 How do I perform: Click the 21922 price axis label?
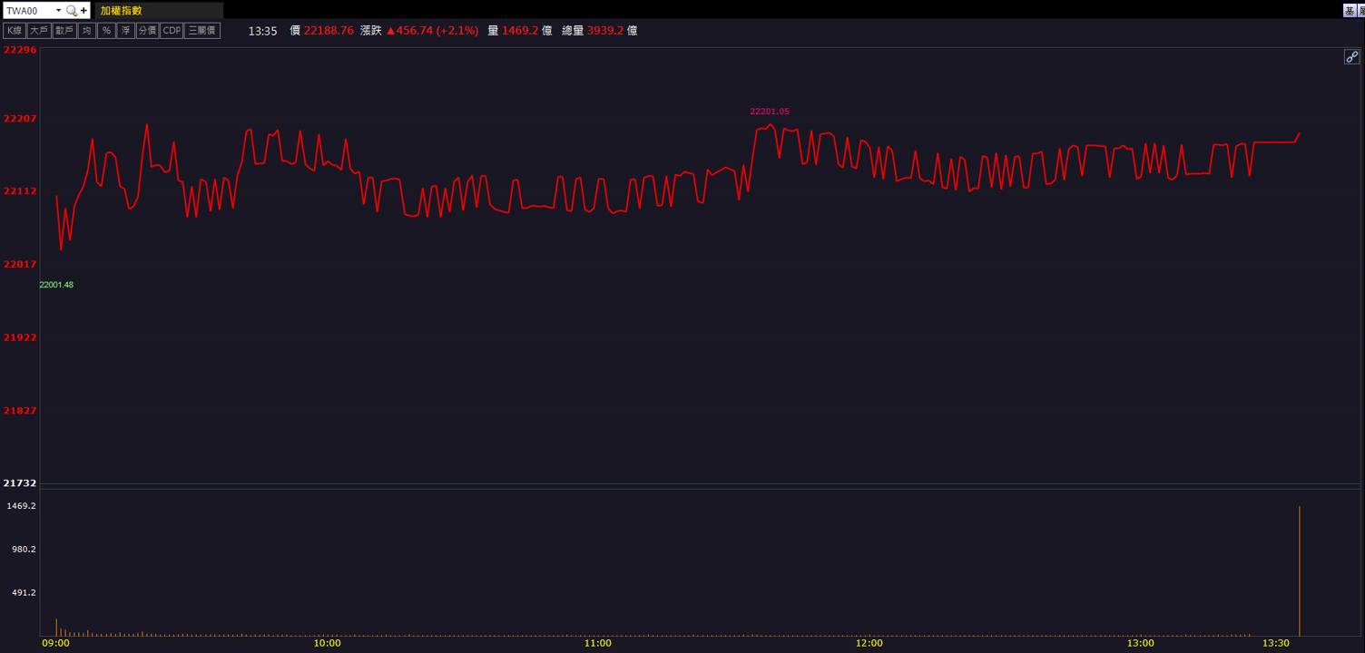pos(20,337)
